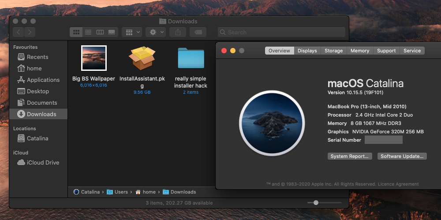This screenshot has height=220, width=441.
Task: Select the Big BS Wallpaper thumbnail
Action: pos(93,58)
